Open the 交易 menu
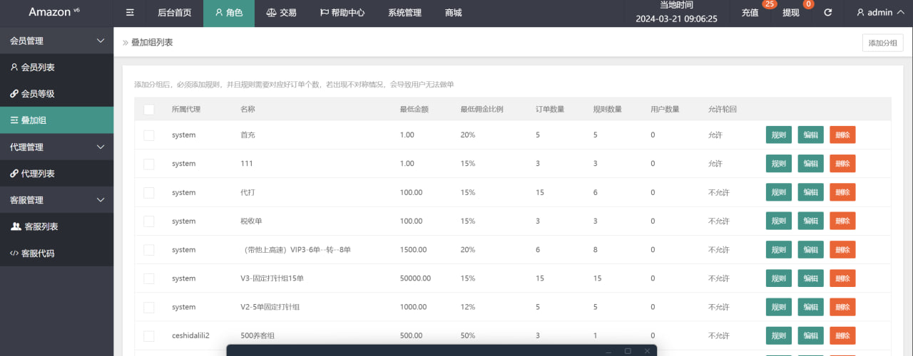The width and height of the screenshot is (913, 356). coord(281,13)
